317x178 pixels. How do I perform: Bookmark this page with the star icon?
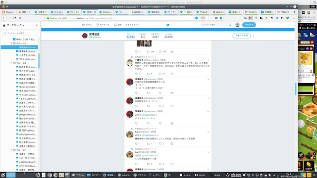click(x=221, y=18)
